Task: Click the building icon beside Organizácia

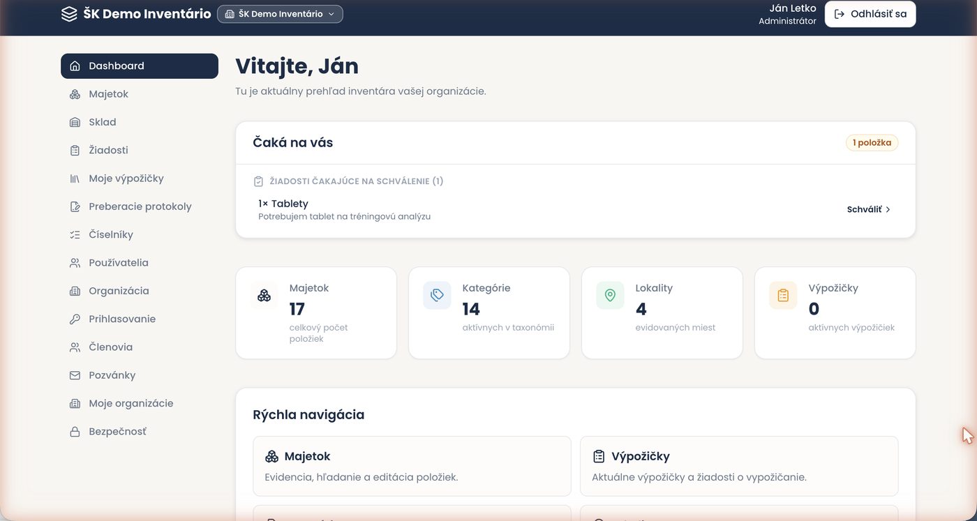Action: 75,291
